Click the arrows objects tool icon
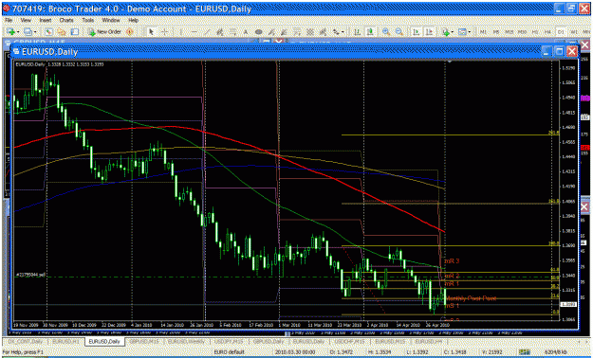Viewport: 593px width, 358px height. (335, 32)
